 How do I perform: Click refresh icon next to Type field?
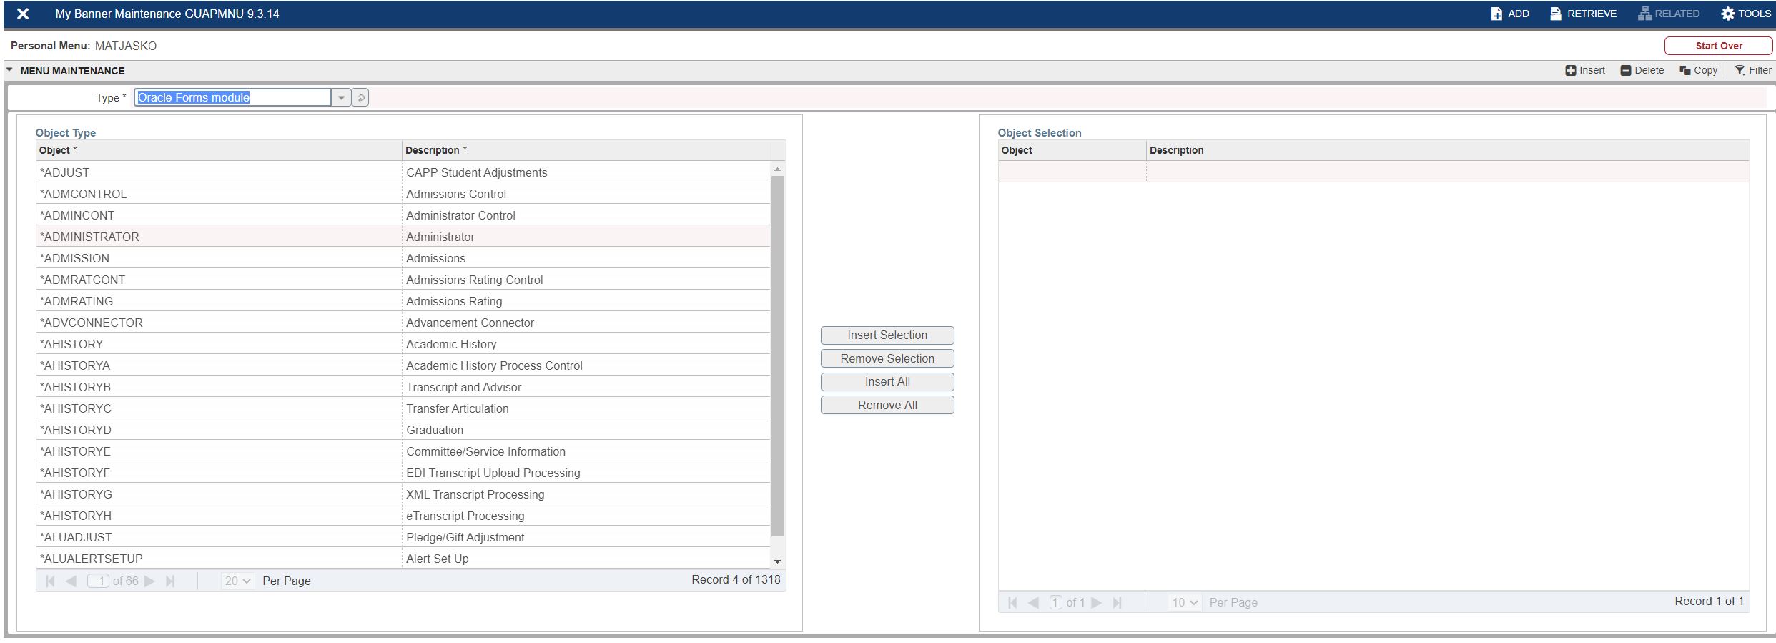point(361,98)
